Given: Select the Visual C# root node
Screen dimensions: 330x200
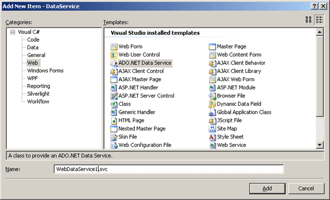Looking at the screenshot, I should [29, 32].
